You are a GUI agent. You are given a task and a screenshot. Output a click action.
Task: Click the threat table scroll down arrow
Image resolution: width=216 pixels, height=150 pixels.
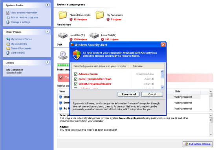click(211, 109)
